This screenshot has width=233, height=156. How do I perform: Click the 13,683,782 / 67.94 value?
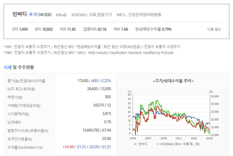(97, 130)
